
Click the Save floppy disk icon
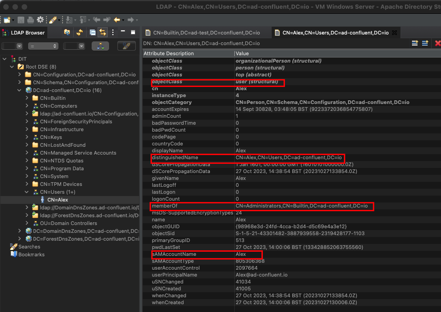tap(21, 20)
